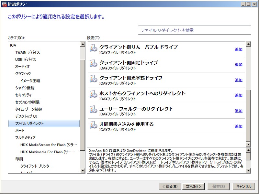This screenshot has width=259, height=194.
Task: Open the グラフィック category
Action: [x=23, y=74]
